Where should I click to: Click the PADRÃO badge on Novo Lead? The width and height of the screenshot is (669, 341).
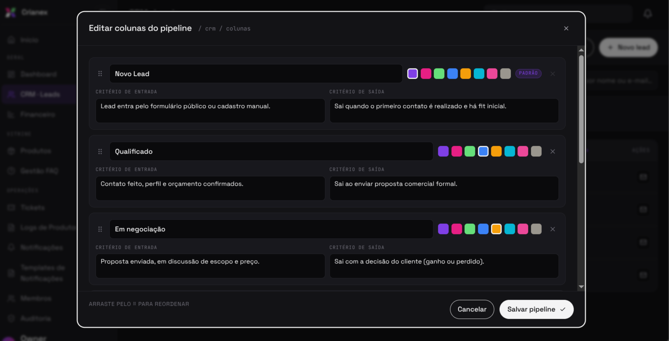(x=528, y=73)
